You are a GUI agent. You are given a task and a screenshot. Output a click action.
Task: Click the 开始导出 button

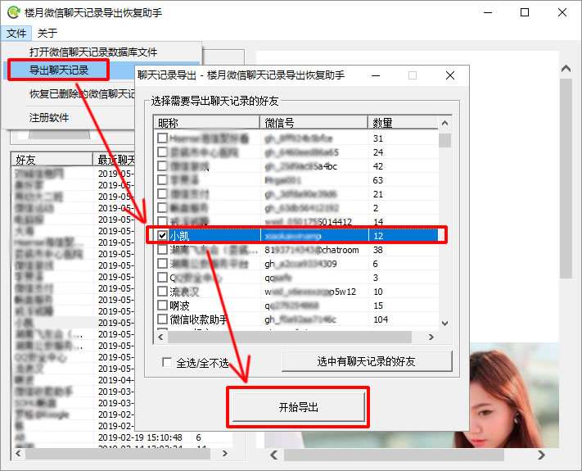299,407
